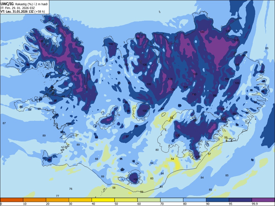Viewport: 275px width, 206px height.
Task: Select the 90–95 dark blue legend swatch
Action: click(218, 200)
